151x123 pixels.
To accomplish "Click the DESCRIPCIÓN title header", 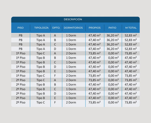I will pos(73,19).
